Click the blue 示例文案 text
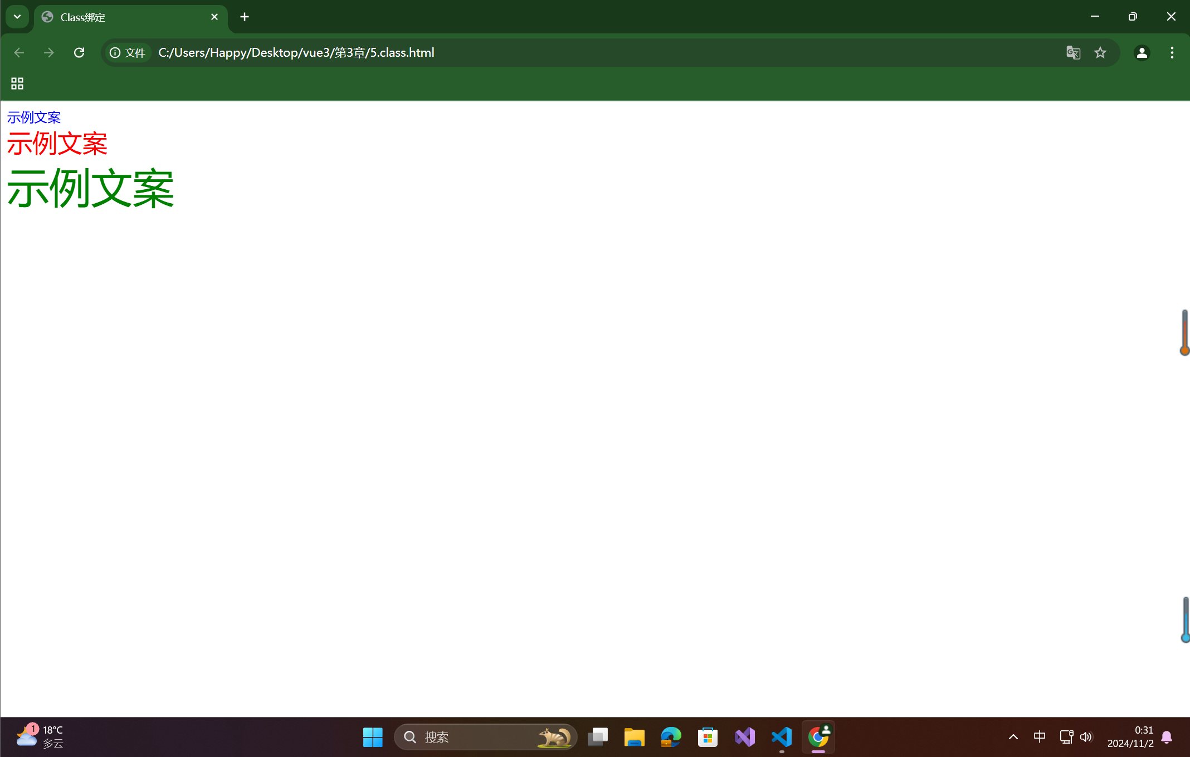The height and width of the screenshot is (757, 1190). (x=34, y=117)
